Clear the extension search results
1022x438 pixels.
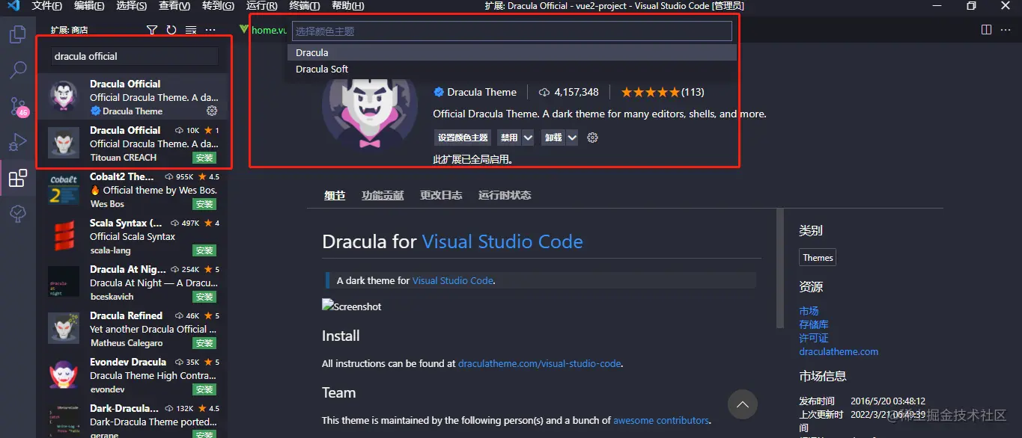point(189,30)
